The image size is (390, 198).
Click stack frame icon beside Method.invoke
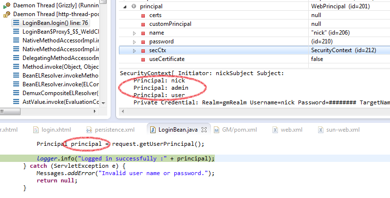click(16, 67)
